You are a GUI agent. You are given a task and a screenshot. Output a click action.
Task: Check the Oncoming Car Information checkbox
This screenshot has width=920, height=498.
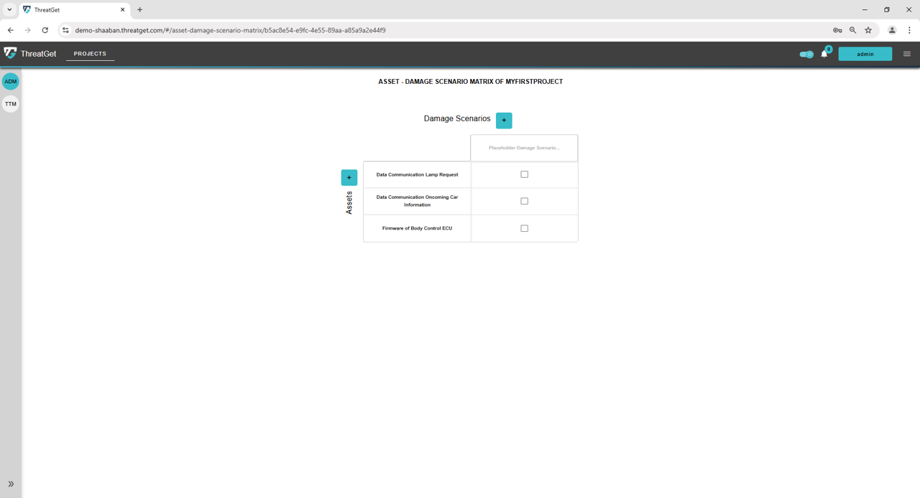(524, 202)
